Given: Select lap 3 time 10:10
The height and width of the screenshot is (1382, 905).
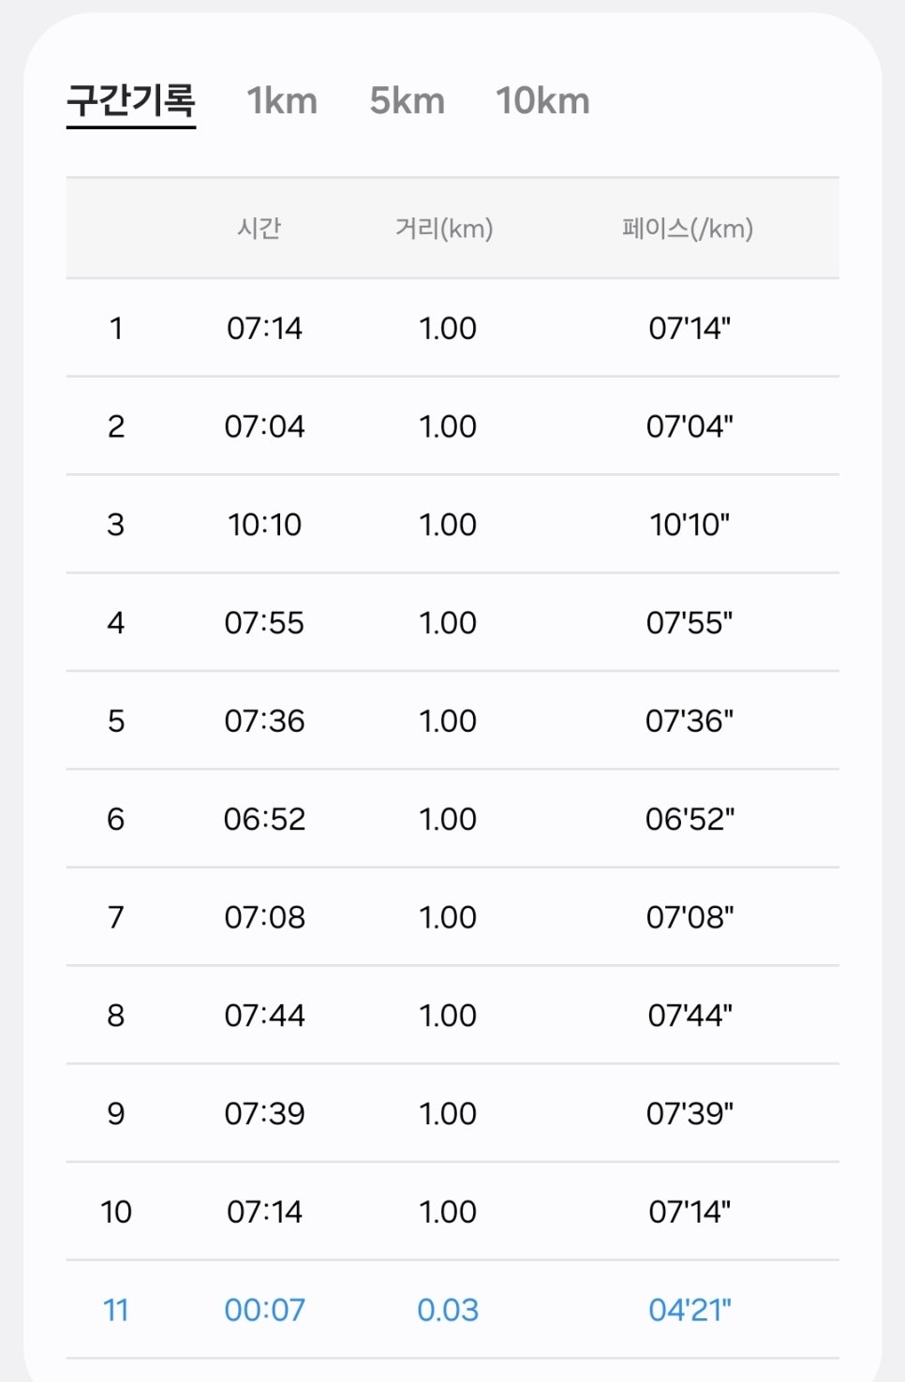Looking at the screenshot, I should click(264, 525).
